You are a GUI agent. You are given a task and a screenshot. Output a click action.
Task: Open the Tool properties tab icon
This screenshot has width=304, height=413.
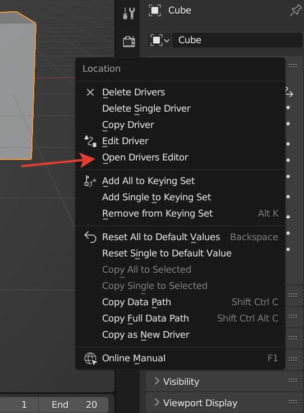click(128, 12)
